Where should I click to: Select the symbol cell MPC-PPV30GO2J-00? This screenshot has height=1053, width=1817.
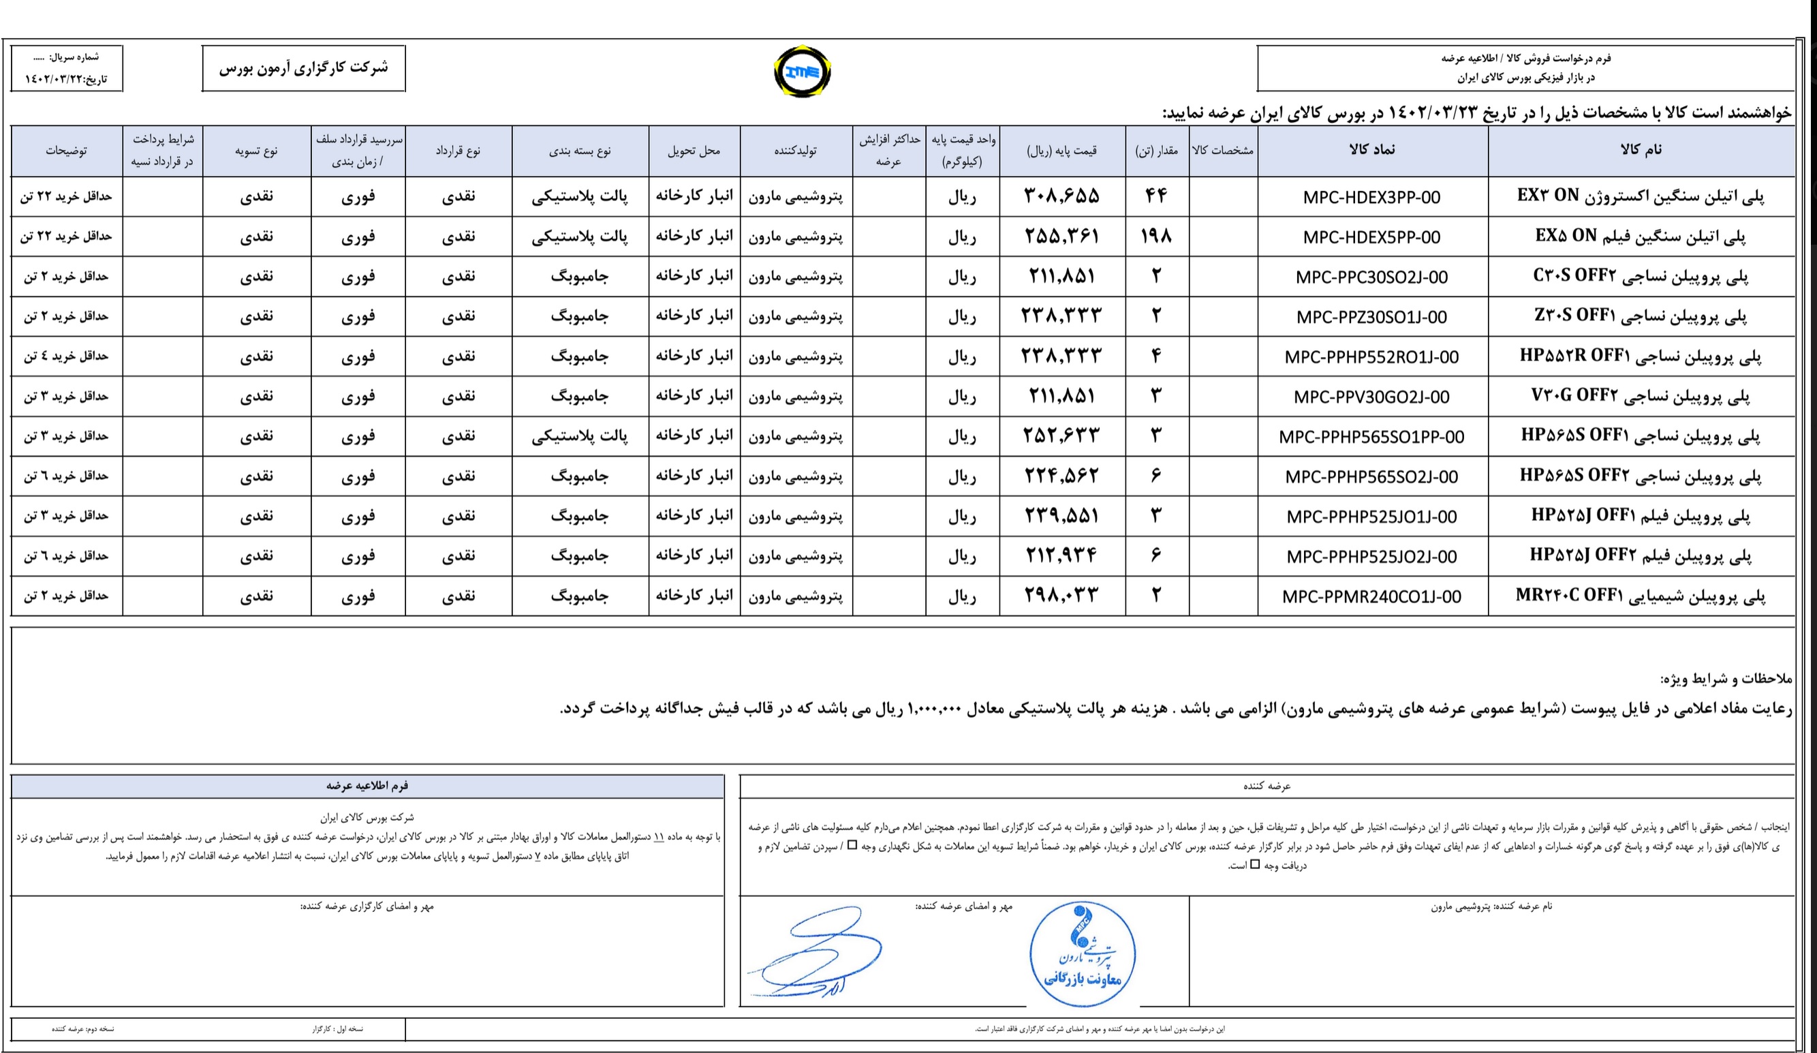click(1372, 397)
